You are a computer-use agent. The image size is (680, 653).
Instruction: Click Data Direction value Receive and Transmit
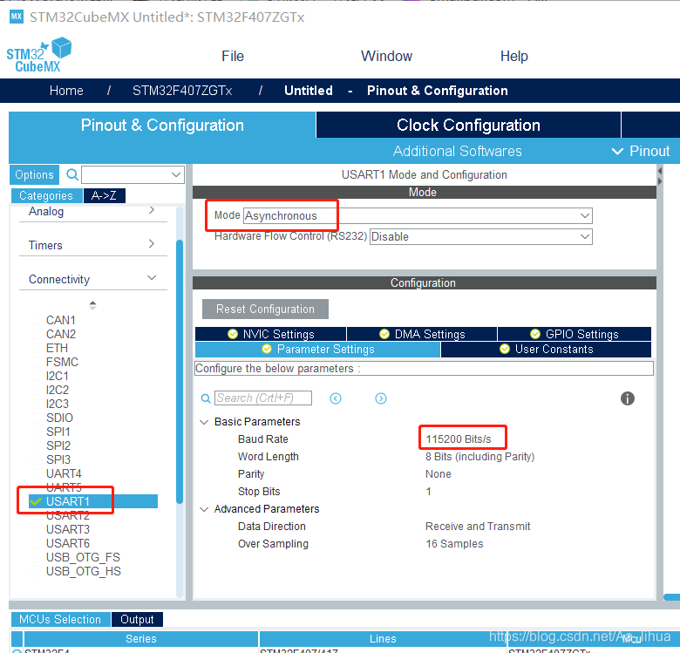point(478,527)
